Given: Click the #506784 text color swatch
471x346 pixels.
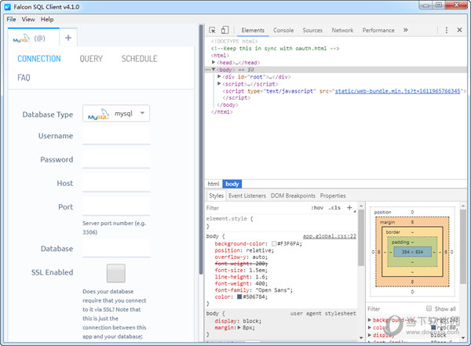Looking at the screenshot, I should (x=239, y=297).
